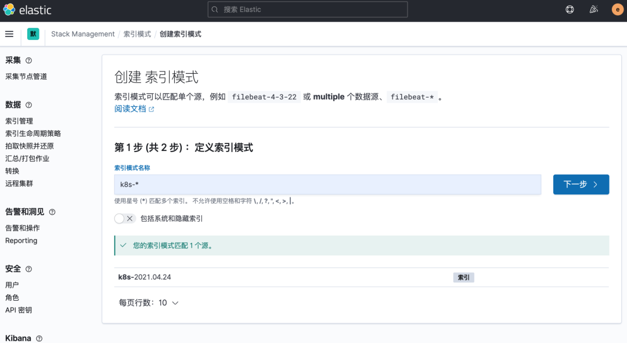Open the 阅读文档 link
Image resolution: width=627 pixels, height=343 pixels.
(130, 109)
